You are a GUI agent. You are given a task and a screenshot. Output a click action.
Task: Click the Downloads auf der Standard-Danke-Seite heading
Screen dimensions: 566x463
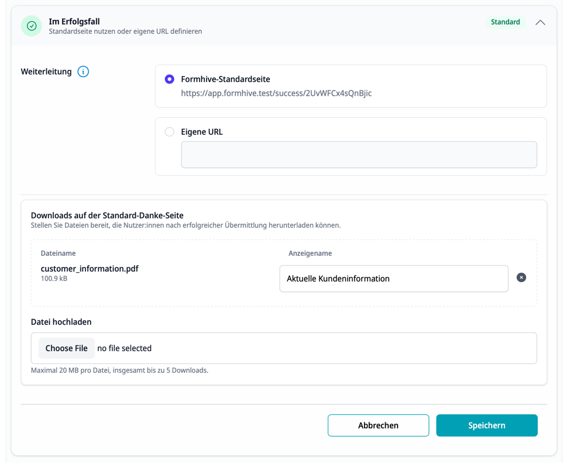coord(107,215)
